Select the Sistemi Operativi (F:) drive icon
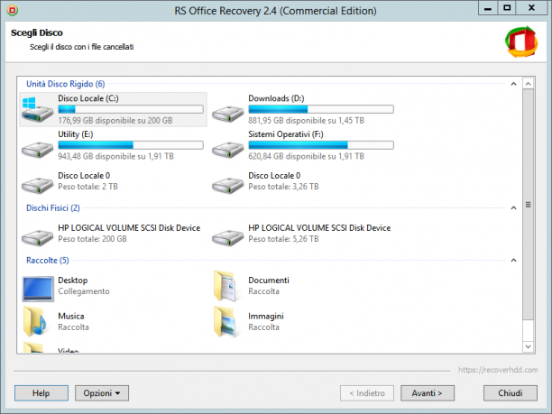Viewport: 552px width, 414px height. (228, 149)
